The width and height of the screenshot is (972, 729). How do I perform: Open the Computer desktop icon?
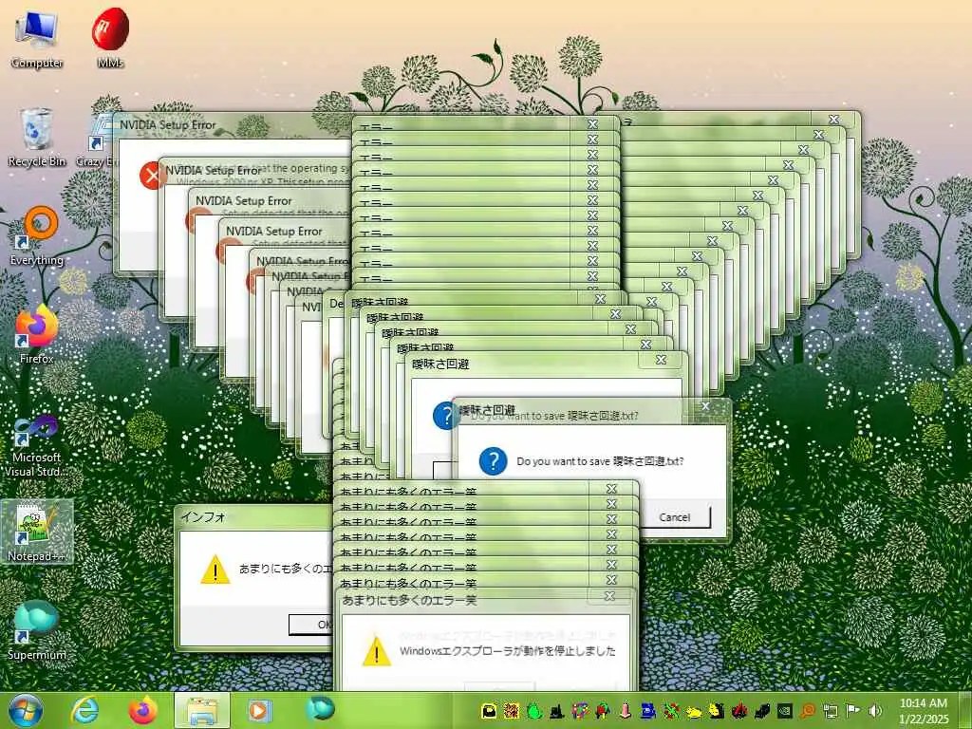(x=37, y=40)
